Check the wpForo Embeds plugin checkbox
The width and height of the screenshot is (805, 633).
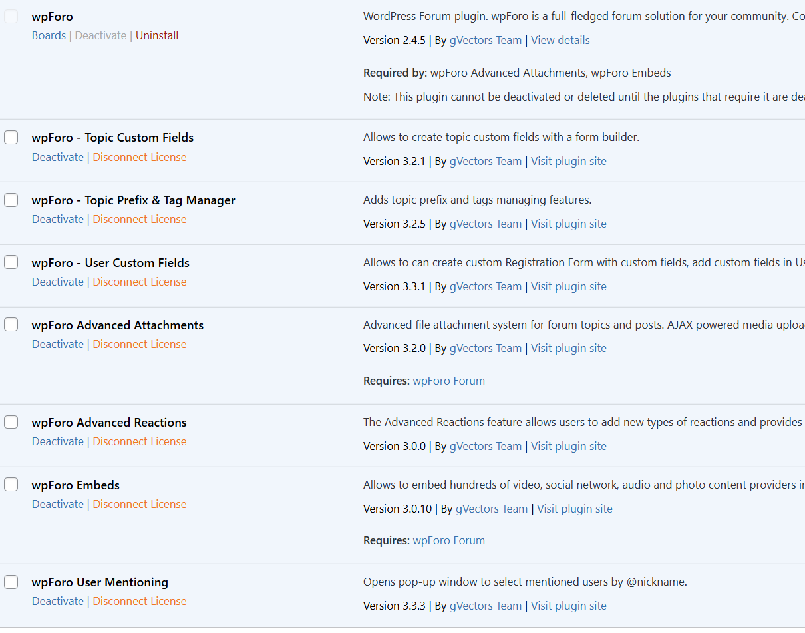11,485
